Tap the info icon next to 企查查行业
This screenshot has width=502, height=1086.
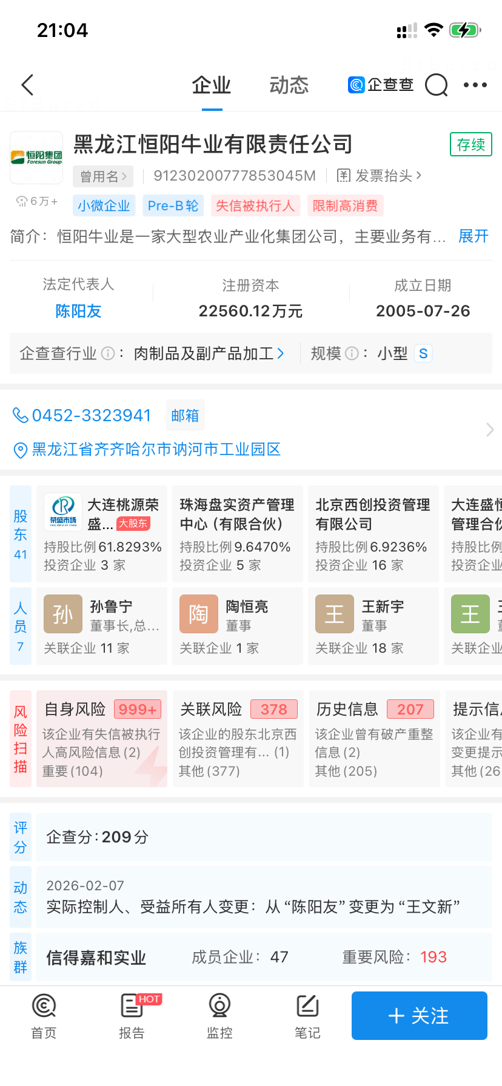point(108,353)
